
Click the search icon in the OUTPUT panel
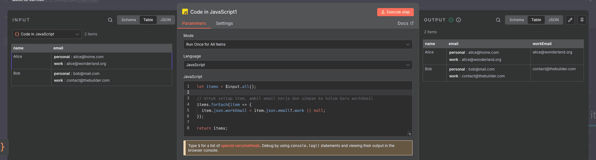click(498, 20)
